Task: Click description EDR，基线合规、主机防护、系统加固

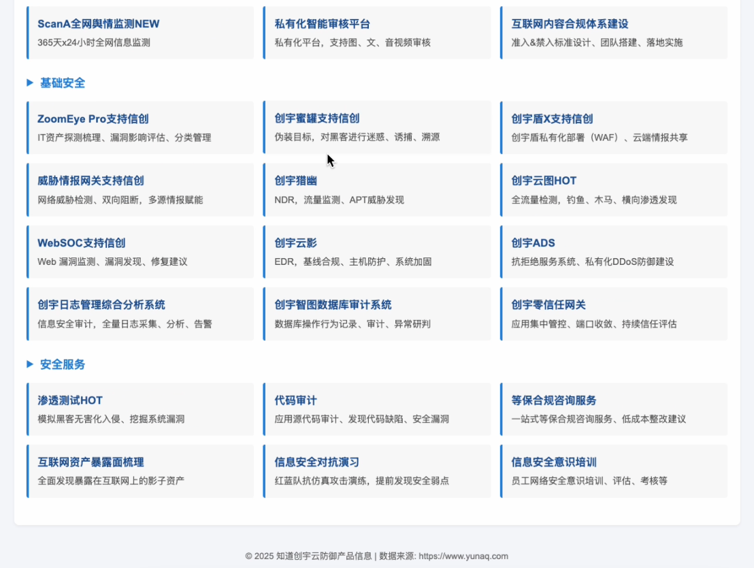Action: click(x=353, y=262)
